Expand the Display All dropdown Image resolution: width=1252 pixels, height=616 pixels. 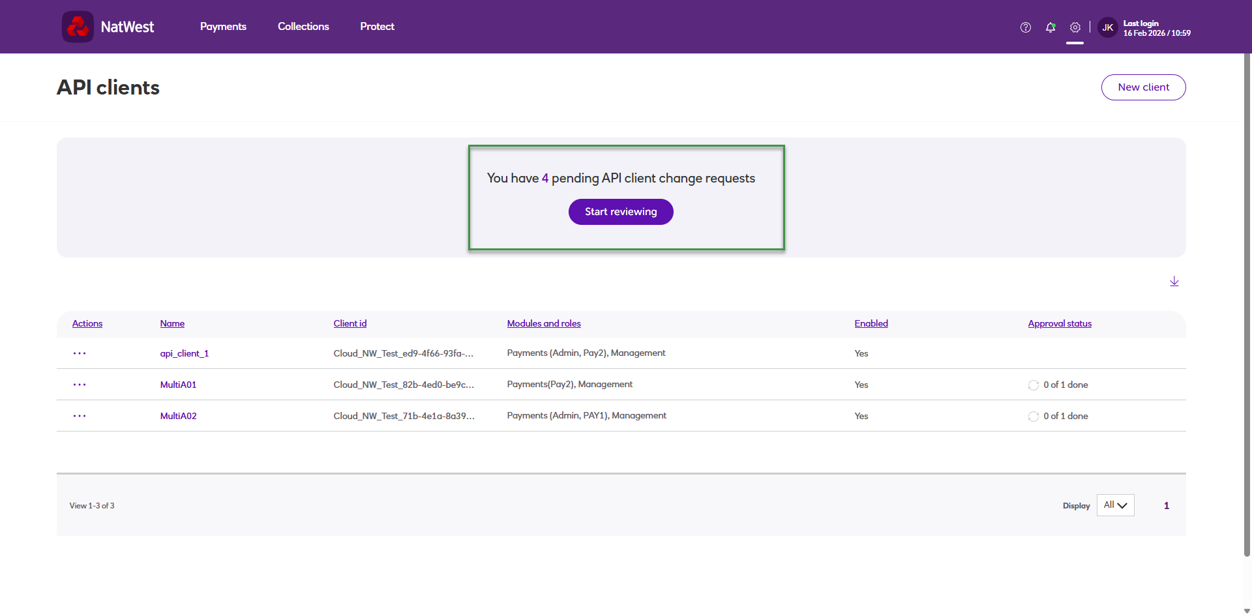[x=1116, y=505]
